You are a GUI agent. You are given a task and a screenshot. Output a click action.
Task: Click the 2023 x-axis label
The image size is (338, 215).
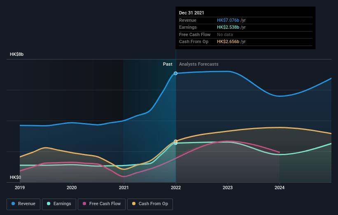[x=228, y=188]
